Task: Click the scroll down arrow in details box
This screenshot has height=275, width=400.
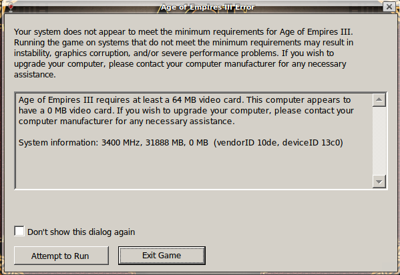Action: pyautogui.click(x=379, y=182)
